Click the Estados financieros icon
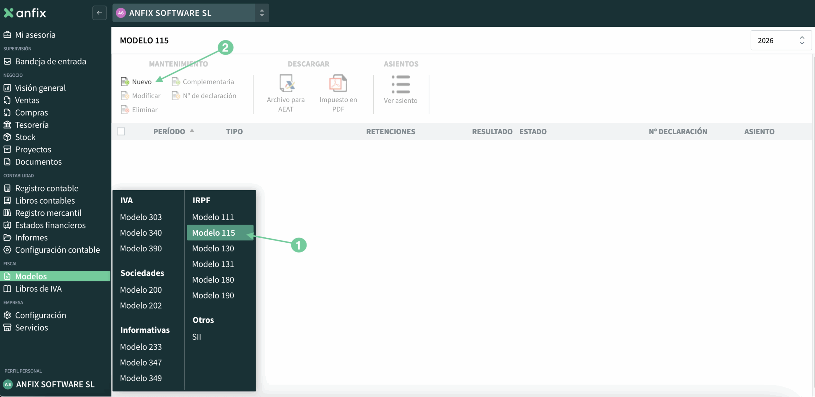The height and width of the screenshot is (397, 815). coord(7,225)
